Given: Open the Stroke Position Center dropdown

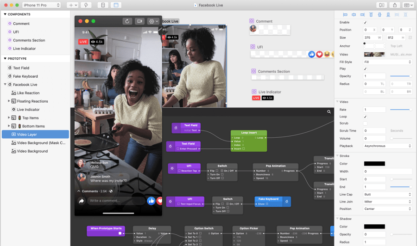Looking at the screenshot, I should click(387, 209).
